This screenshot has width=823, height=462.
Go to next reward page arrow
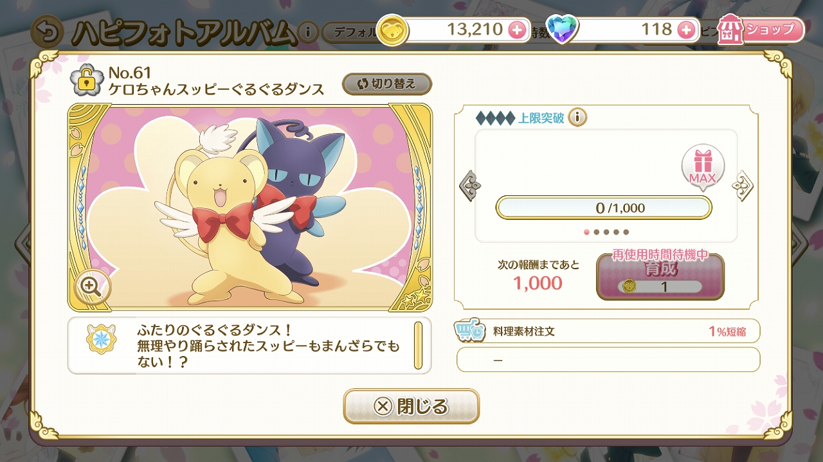click(743, 186)
